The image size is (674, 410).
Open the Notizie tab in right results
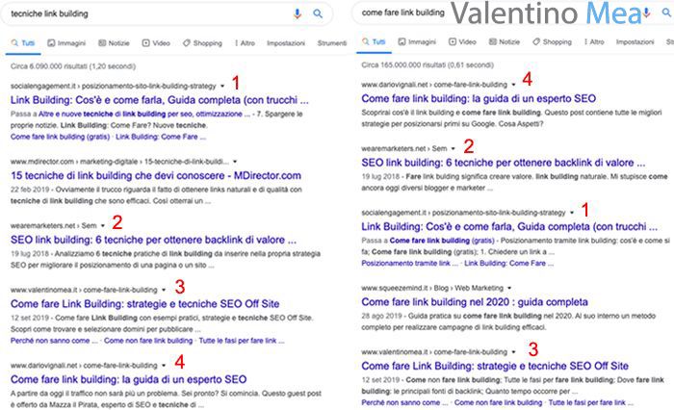[x=505, y=41]
